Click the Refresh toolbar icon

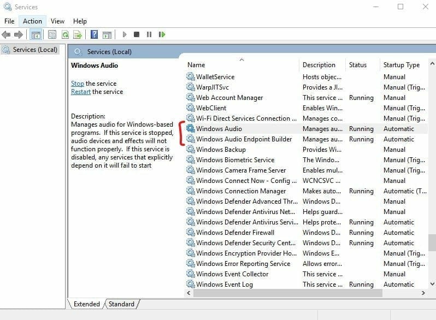pos(65,34)
